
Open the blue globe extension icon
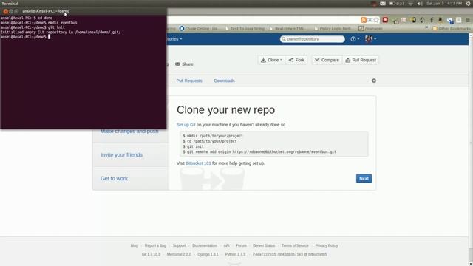coord(450,20)
